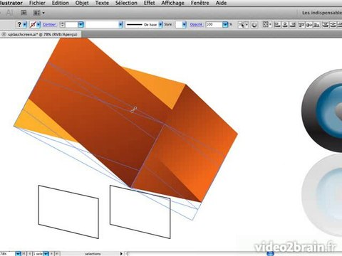Click the stroke weight input field
This screenshot has width=342, height=256.
coord(71,24)
